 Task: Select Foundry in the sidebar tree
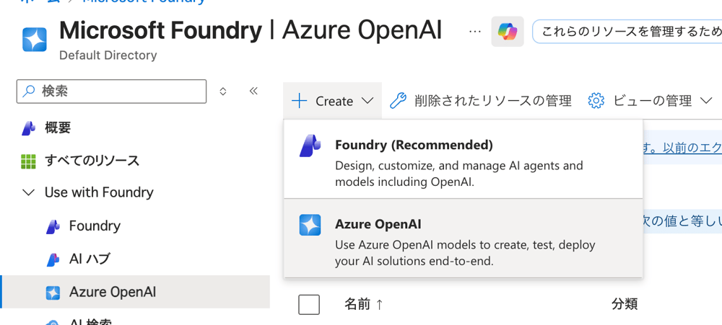95,226
